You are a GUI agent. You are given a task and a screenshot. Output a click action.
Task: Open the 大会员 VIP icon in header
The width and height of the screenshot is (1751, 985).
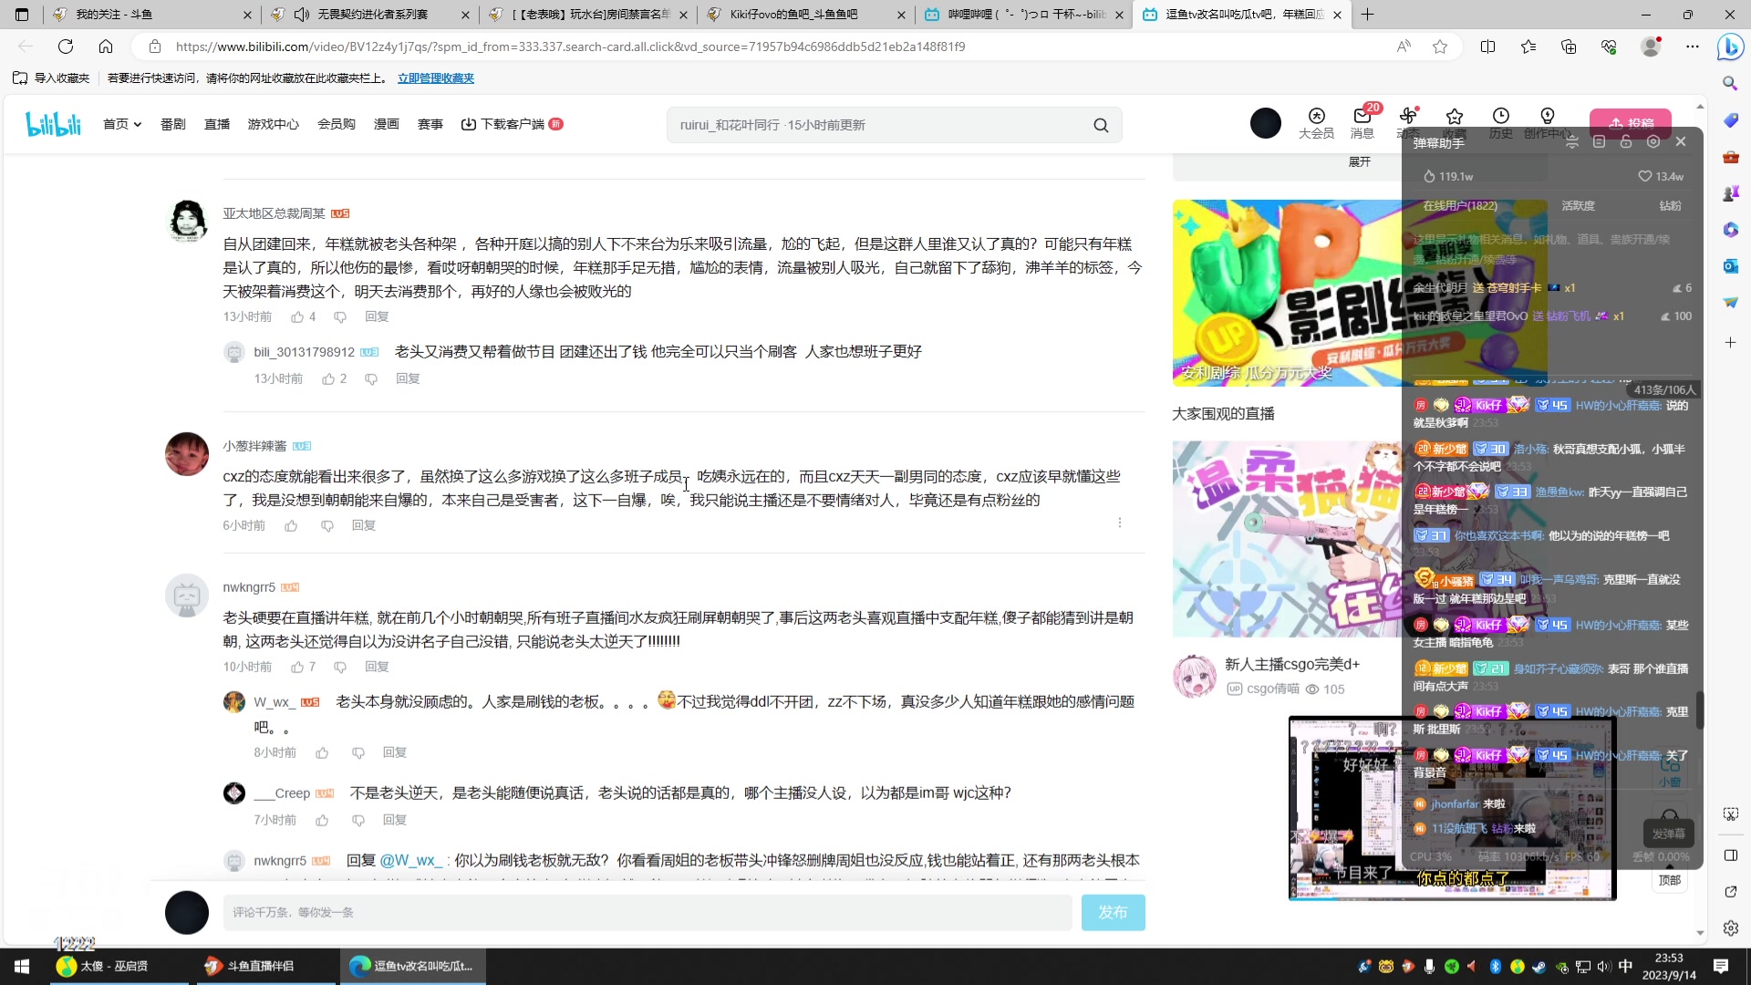tap(1316, 123)
